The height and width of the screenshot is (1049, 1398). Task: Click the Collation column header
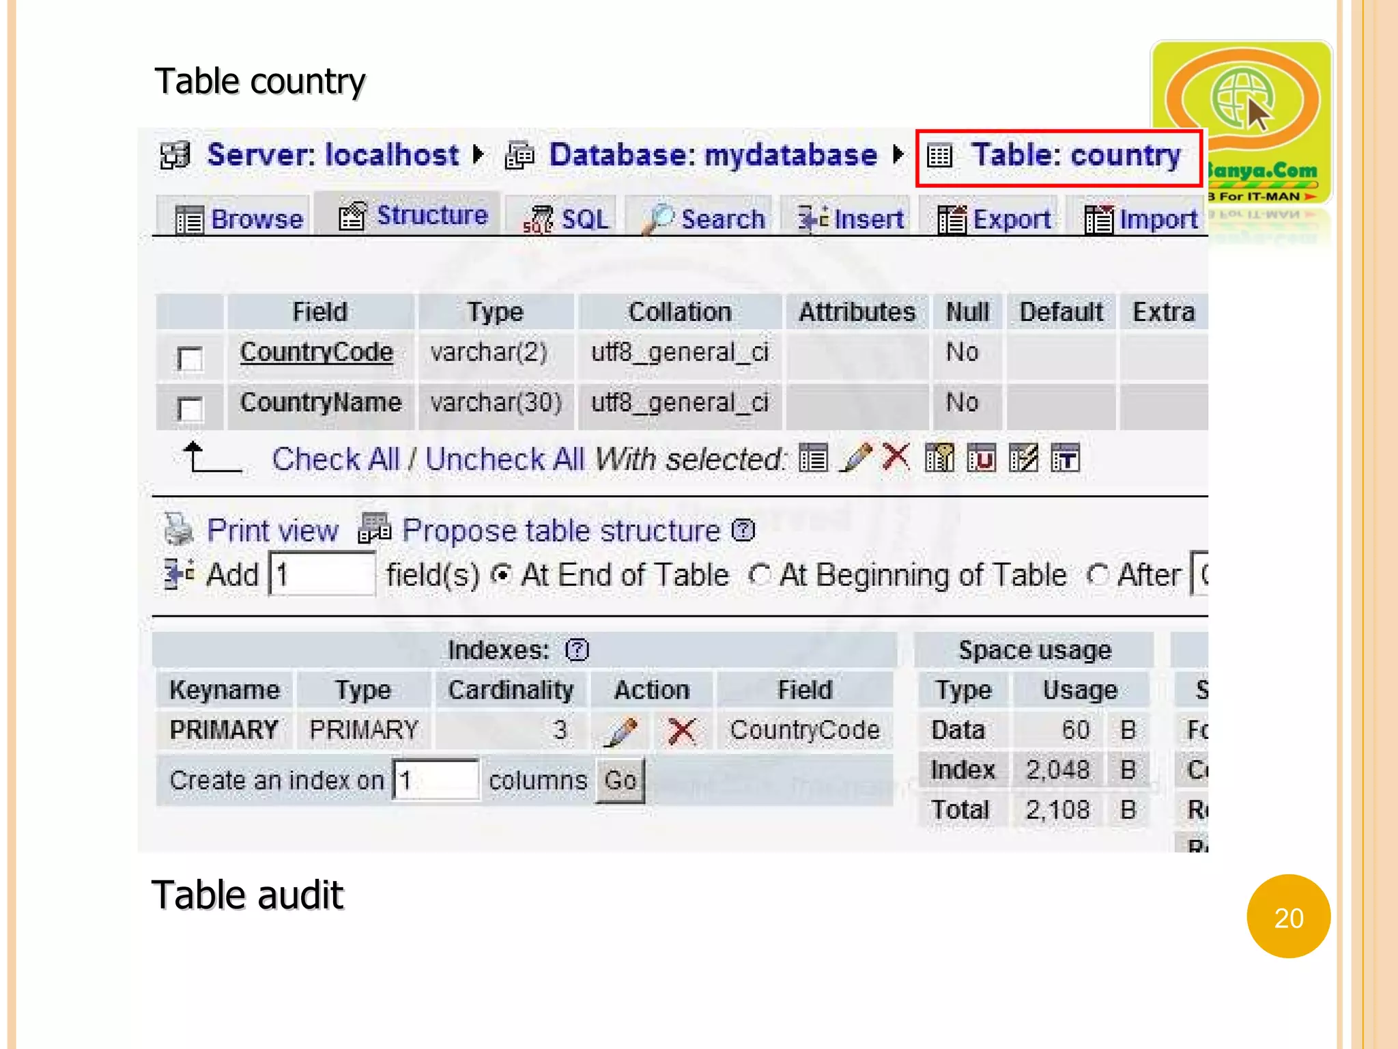coord(680,312)
